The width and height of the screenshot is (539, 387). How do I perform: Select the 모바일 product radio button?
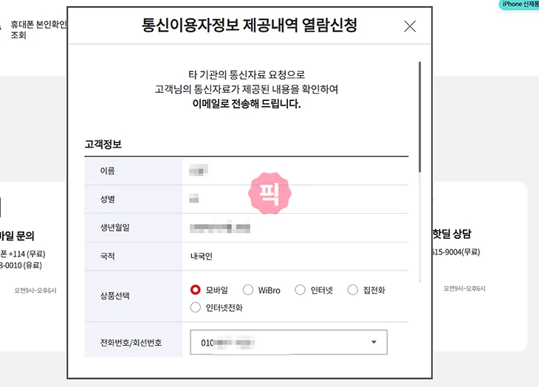point(196,290)
